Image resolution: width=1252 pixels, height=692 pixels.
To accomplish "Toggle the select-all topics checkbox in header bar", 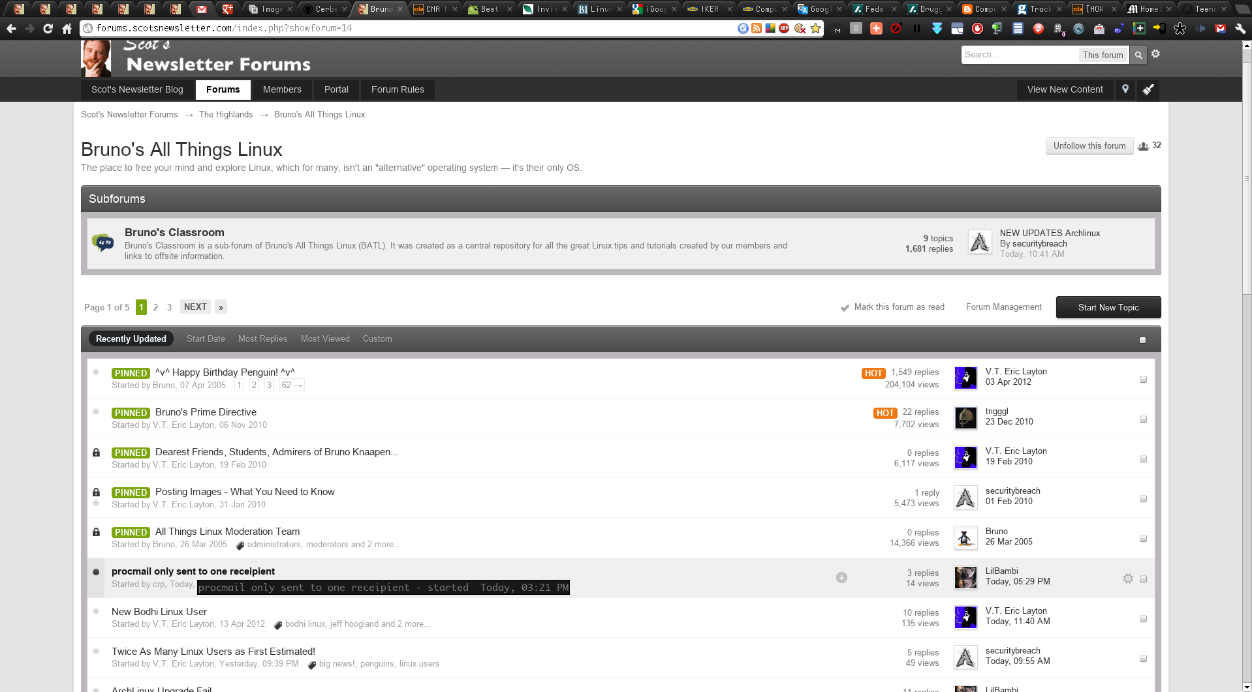I will pyautogui.click(x=1142, y=340).
